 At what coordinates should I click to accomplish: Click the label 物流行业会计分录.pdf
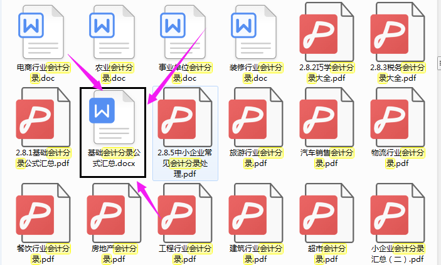(398, 158)
